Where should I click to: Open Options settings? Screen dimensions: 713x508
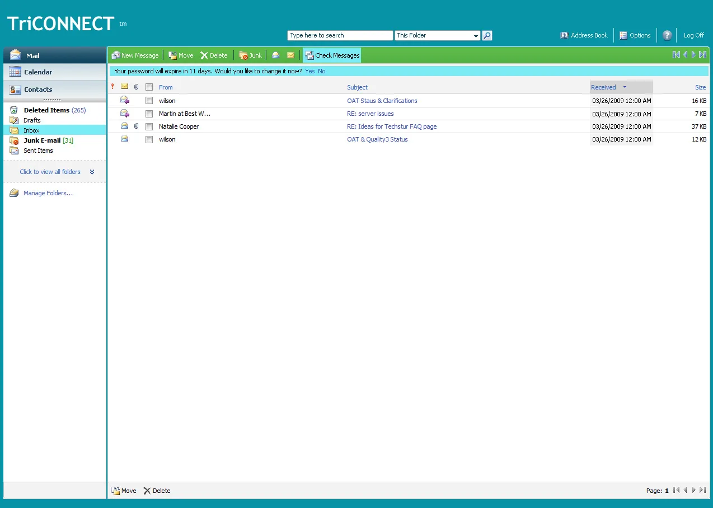635,35
